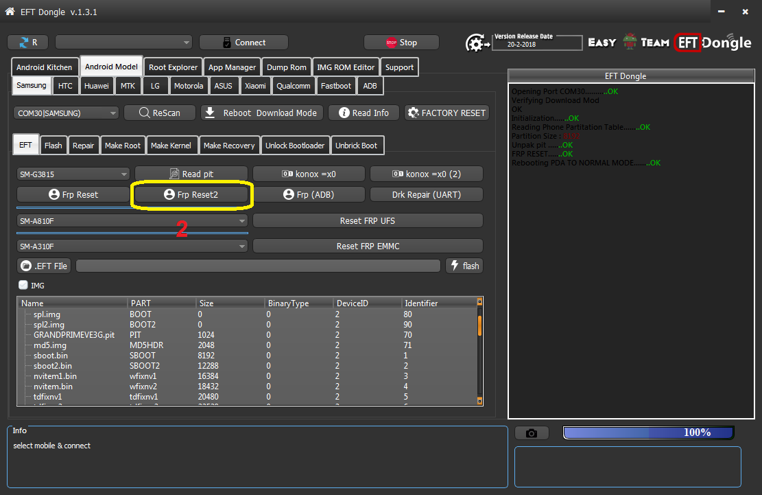Select the GRANDPRIMEVE3G.pit row
Screen dimensions: 762x495
click(248, 334)
